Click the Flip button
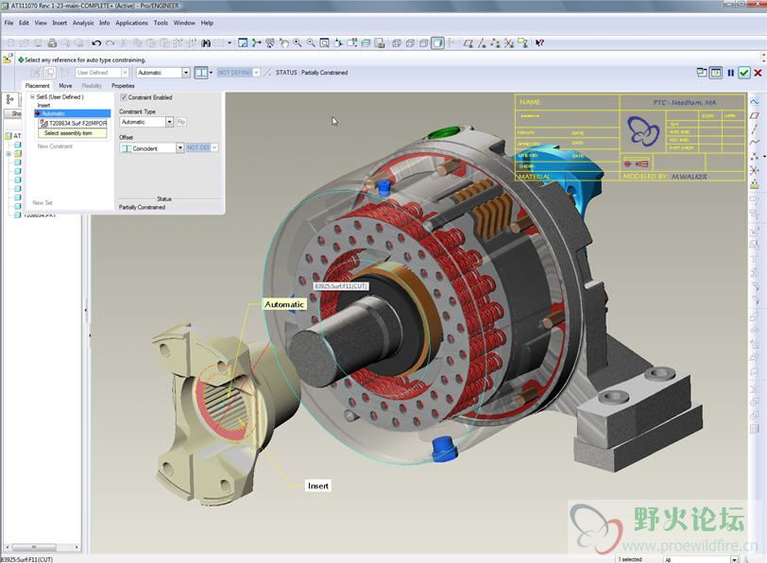 [x=181, y=122]
